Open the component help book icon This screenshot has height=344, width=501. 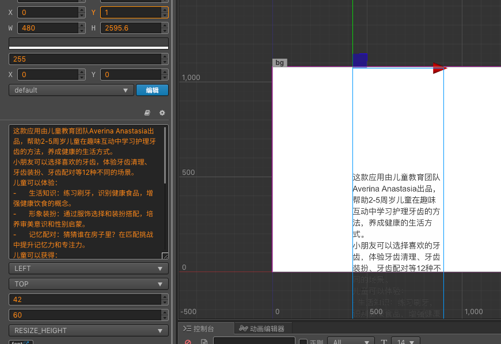pos(147,113)
